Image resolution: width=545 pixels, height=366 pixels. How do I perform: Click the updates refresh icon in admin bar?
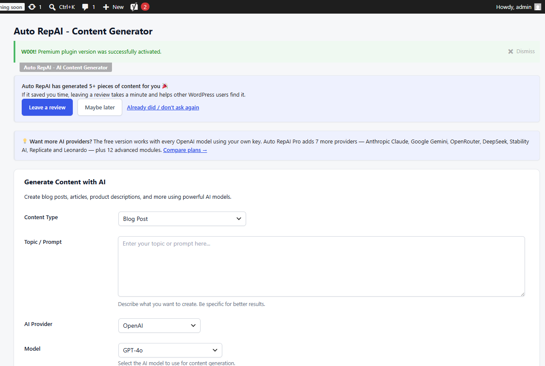click(x=32, y=7)
